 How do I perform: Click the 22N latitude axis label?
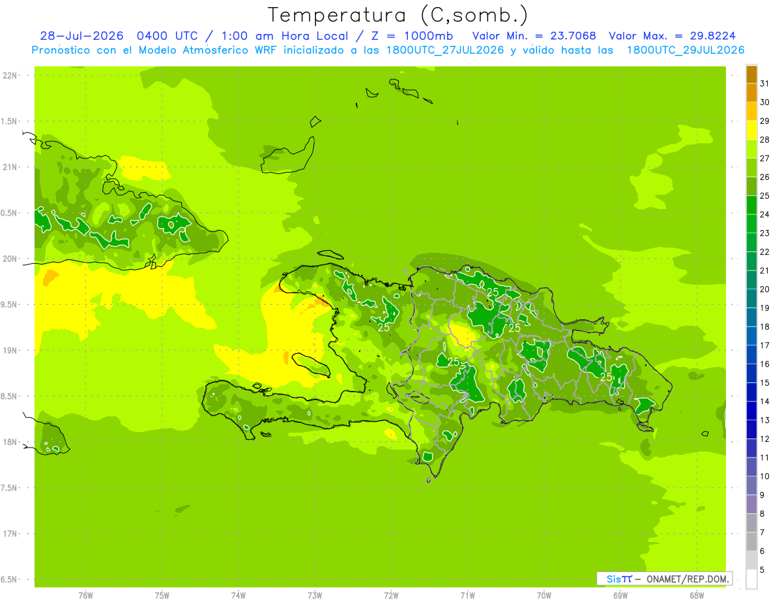coord(10,76)
